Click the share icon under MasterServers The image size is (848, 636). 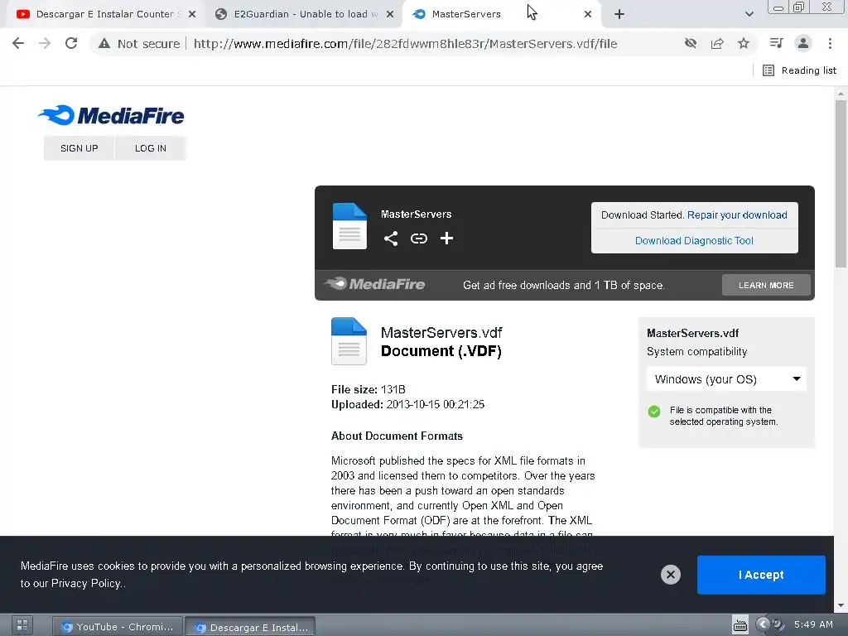click(x=391, y=238)
